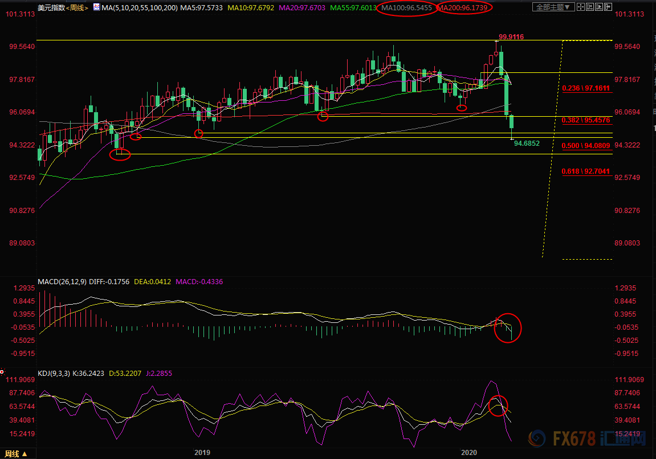
Task: Click the <周线> period label in title
Action: (x=77, y=7)
